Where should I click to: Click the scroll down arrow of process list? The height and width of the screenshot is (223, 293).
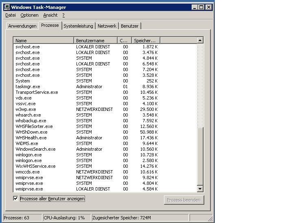point(200,189)
